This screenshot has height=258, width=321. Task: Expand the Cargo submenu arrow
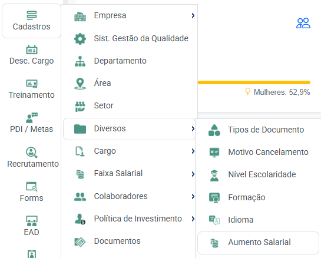(193, 151)
